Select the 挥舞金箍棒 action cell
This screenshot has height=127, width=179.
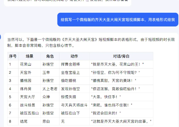(74, 64)
